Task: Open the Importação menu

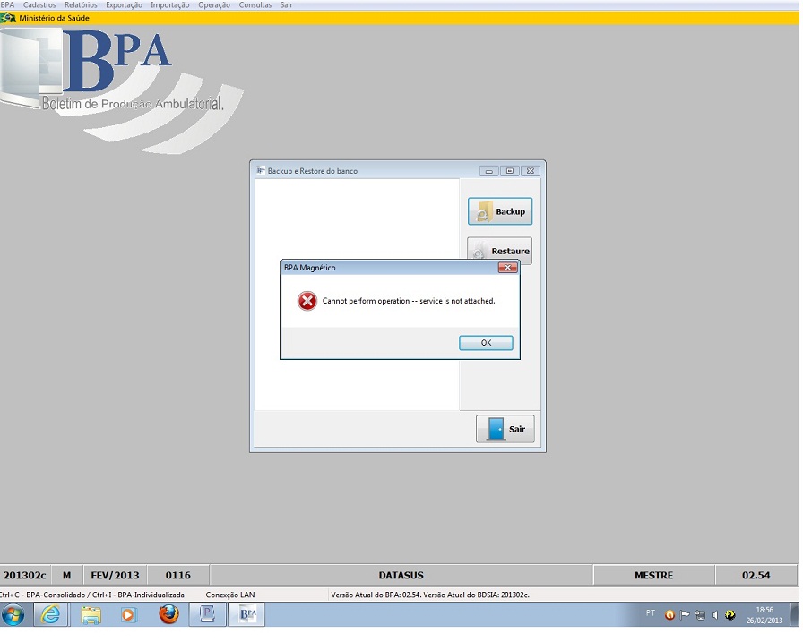Action: pos(170,5)
